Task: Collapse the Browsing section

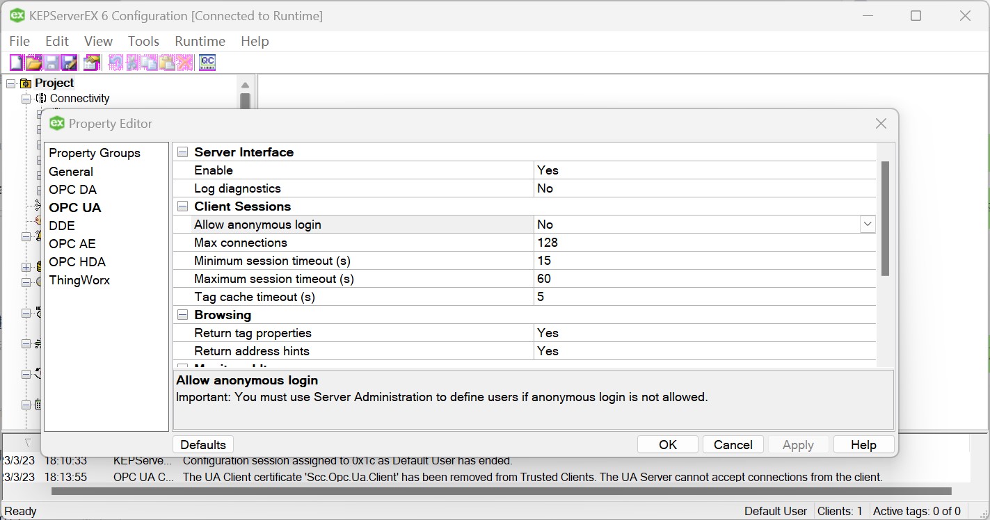Action: [x=182, y=314]
